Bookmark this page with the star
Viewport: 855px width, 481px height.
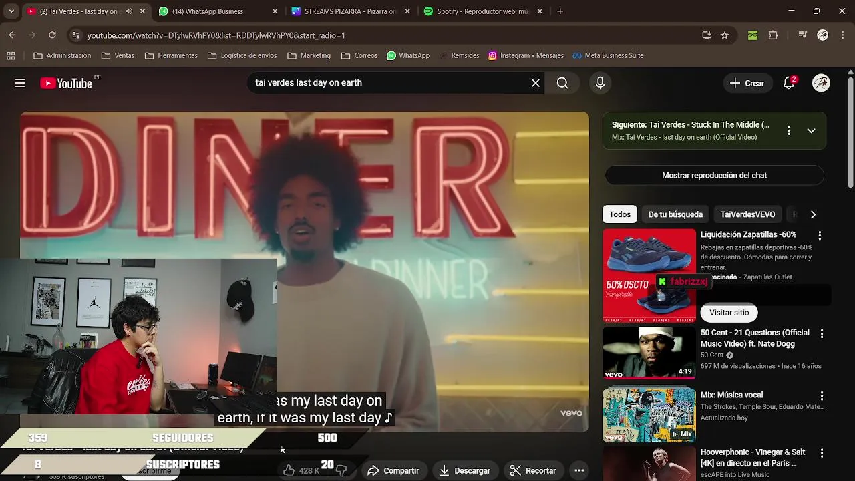725,35
